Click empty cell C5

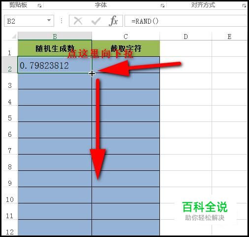(125, 114)
